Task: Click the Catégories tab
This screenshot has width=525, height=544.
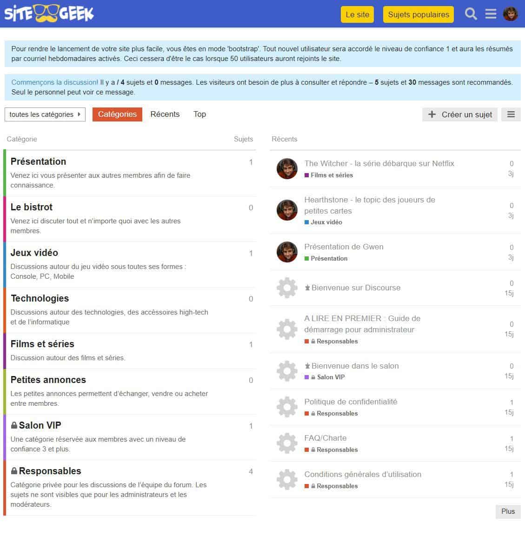Action: pyautogui.click(x=117, y=114)
